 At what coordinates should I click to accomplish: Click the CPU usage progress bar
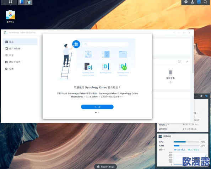coord(186,142)
